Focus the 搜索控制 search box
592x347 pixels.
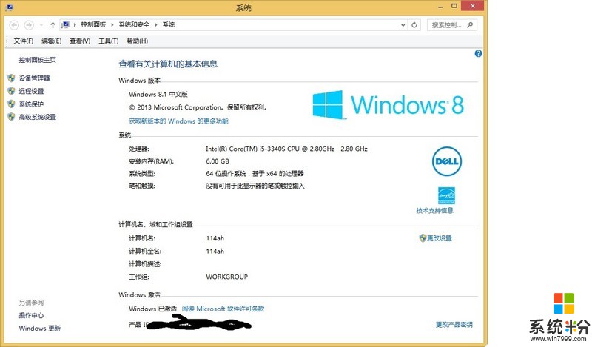point(452,25)
